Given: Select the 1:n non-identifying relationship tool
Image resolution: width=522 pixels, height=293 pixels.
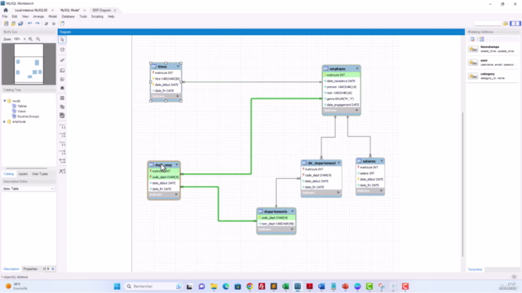Looking at the screenshot, I should [x=62, y=135].
